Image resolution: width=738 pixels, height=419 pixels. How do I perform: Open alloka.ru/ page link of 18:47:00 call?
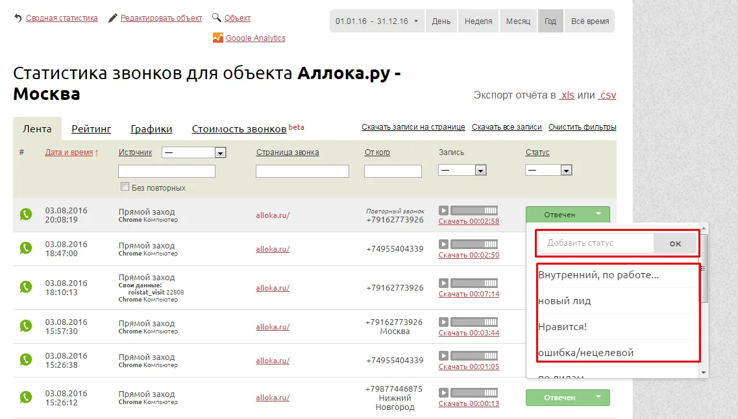coord(273,249)
